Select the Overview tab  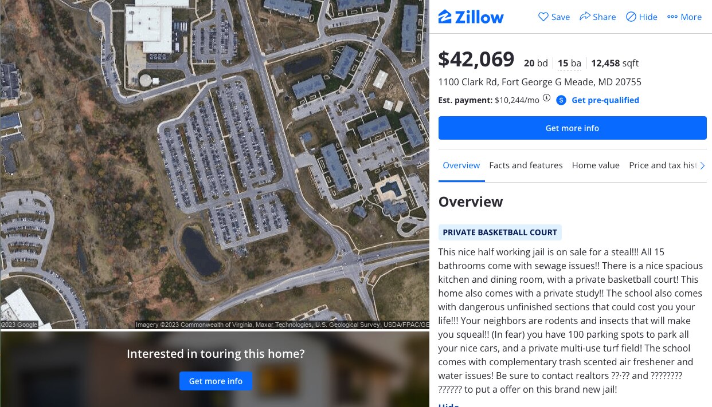point(461,165)
